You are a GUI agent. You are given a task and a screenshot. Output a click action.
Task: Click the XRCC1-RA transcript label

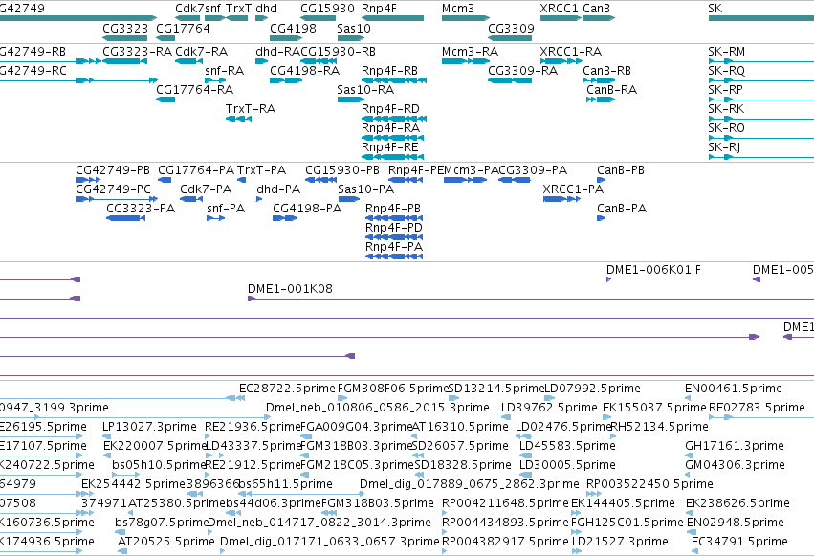pos(570,52)
